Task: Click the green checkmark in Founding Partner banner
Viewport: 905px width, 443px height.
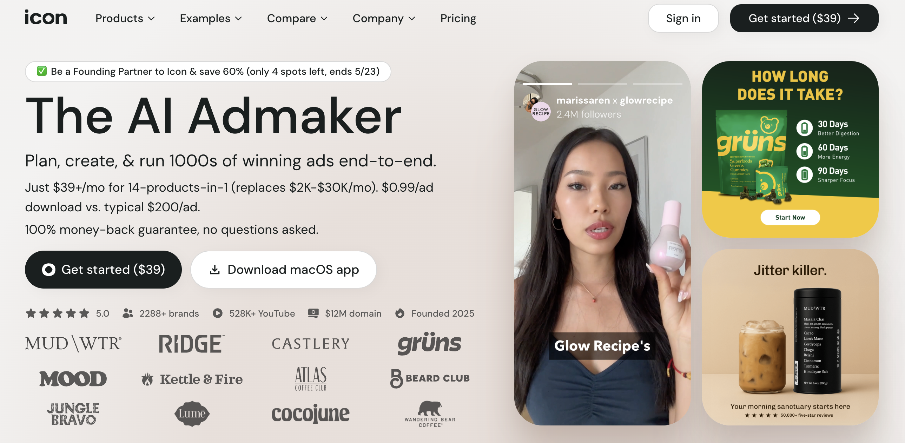Action: (x=42, y=71)
